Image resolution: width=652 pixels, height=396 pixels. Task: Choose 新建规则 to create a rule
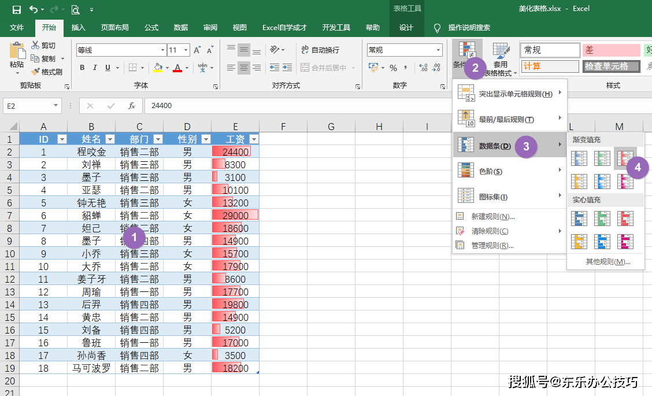click(x=510, y=216)
